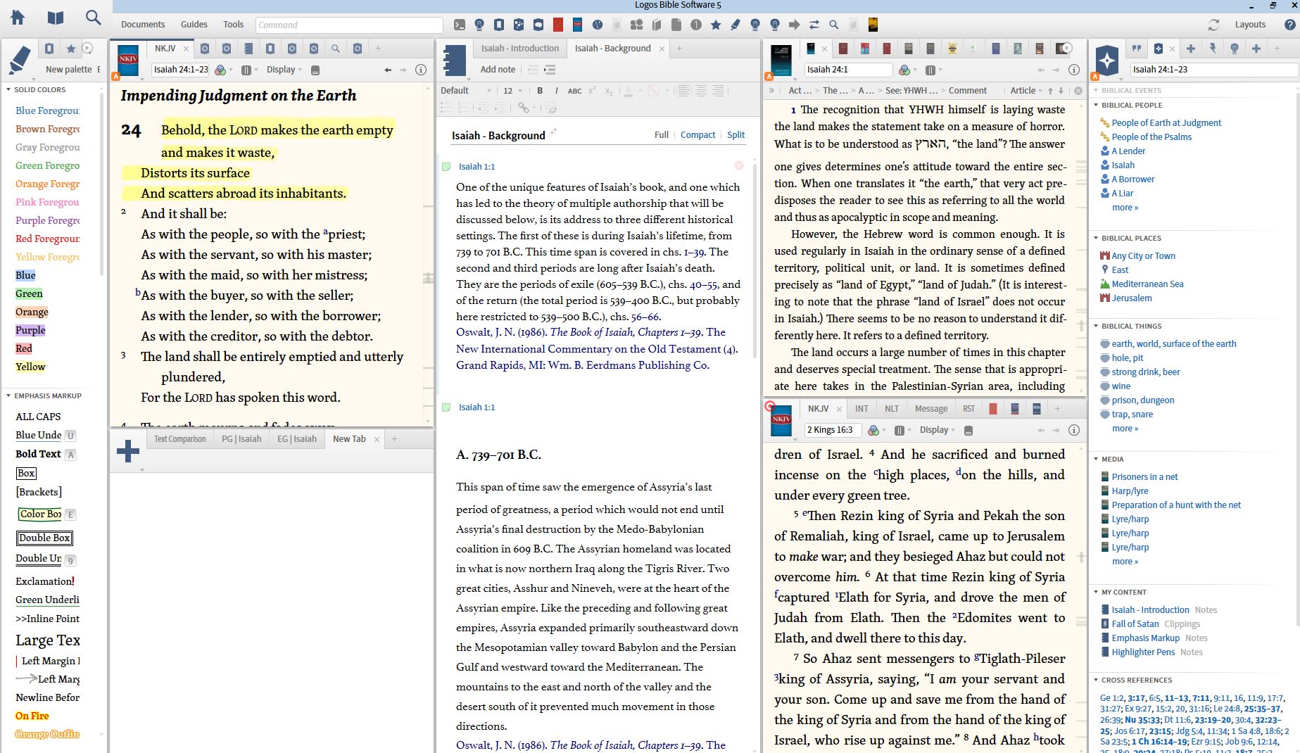This screenshot has height=753, width=1300.
Task: Click the small caps ABC formatting icon
Action: pyautogui.click(x=574, y=91)
